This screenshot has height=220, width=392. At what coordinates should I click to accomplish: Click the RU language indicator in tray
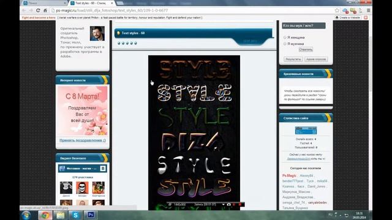click(x=330, y=215)
